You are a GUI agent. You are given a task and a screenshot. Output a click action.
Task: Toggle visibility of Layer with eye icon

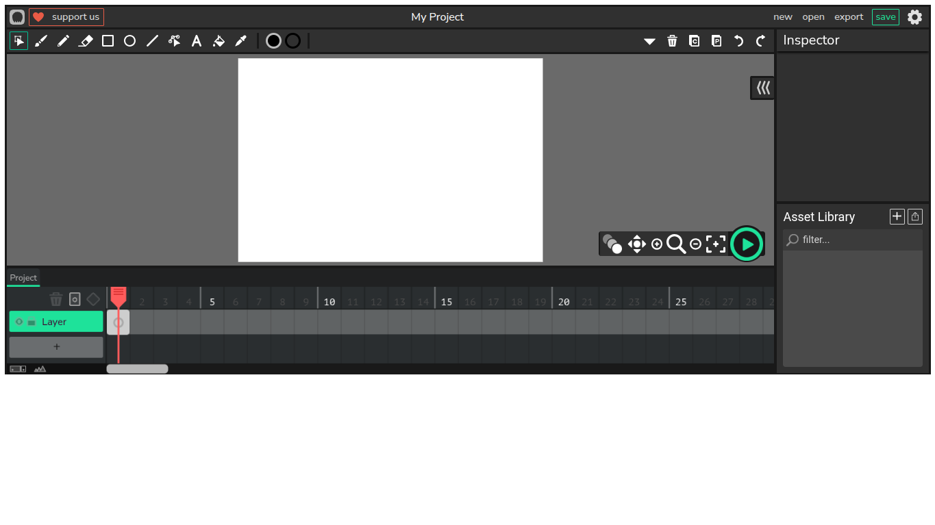click(x=19, y=322)
